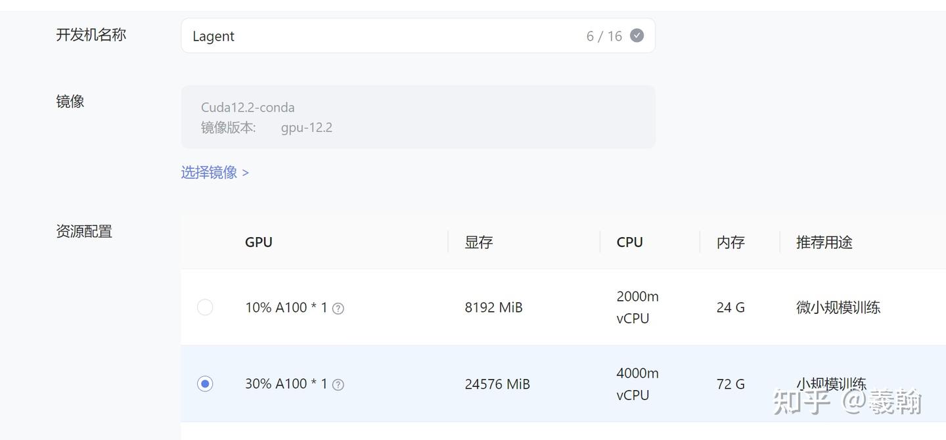Open the 选择镜像 image chooser link

215,172
